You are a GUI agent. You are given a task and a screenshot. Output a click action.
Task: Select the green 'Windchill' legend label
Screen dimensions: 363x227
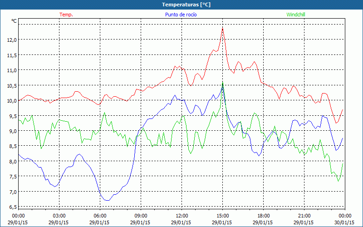(296, 15)
